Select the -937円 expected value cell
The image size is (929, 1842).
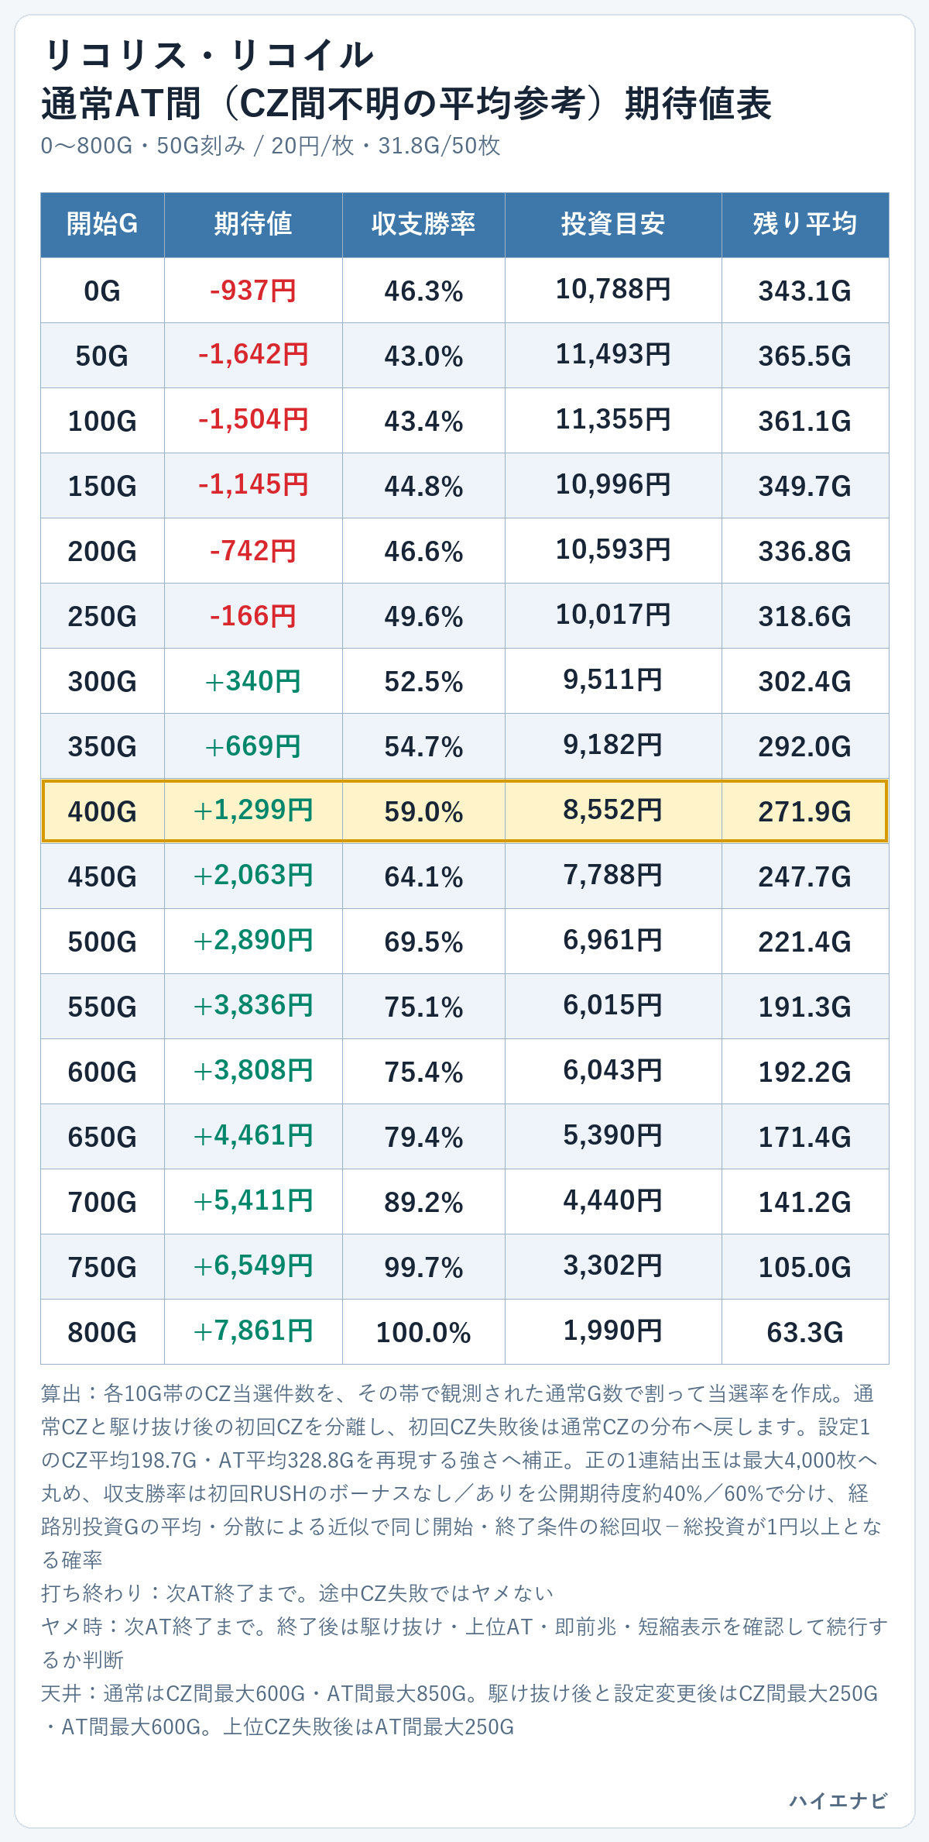click(x=253, y=291)
